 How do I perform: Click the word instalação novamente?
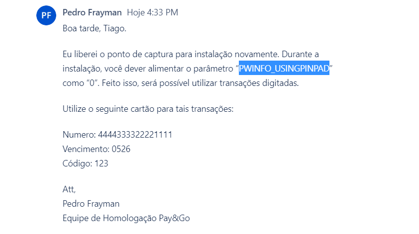point(237,55)
